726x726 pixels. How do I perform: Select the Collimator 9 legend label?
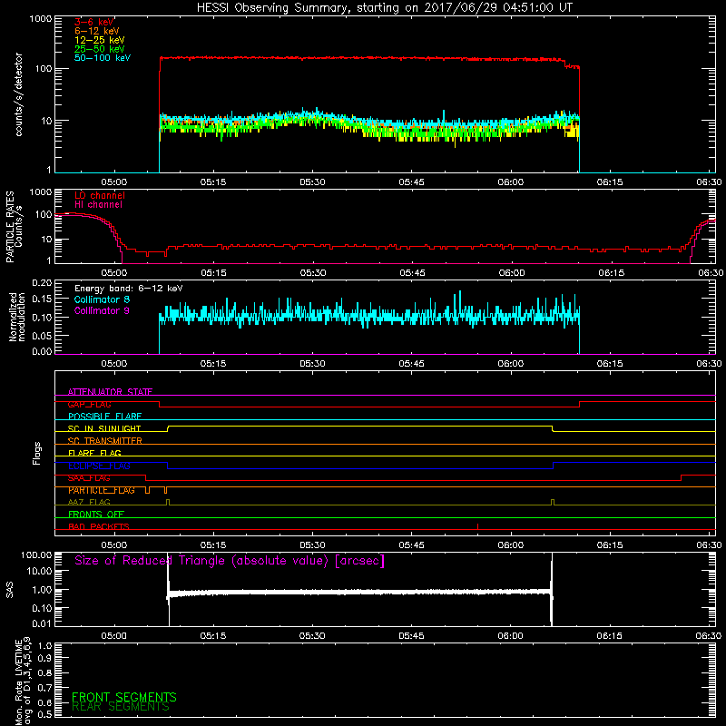click(102, 310)
